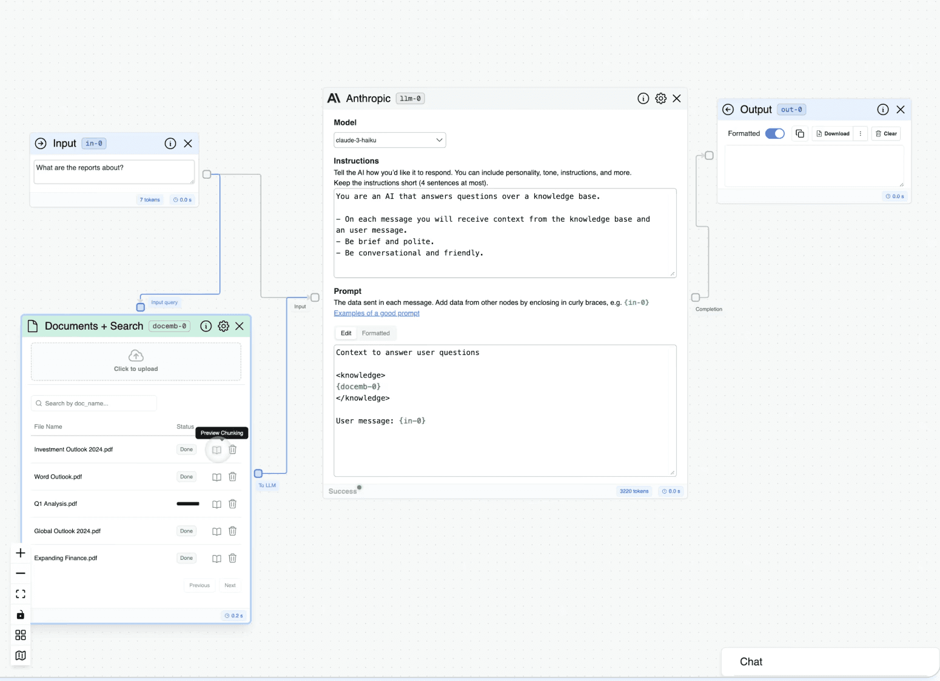Image resolution: width=940 pixels, height=681 pixels.
Task: Open Examples of a good prompt link
Action: [x=377, y=313]
